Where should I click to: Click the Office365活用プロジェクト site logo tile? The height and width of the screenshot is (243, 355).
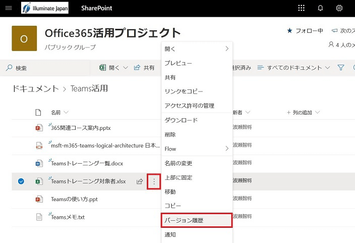pos(24,39)
